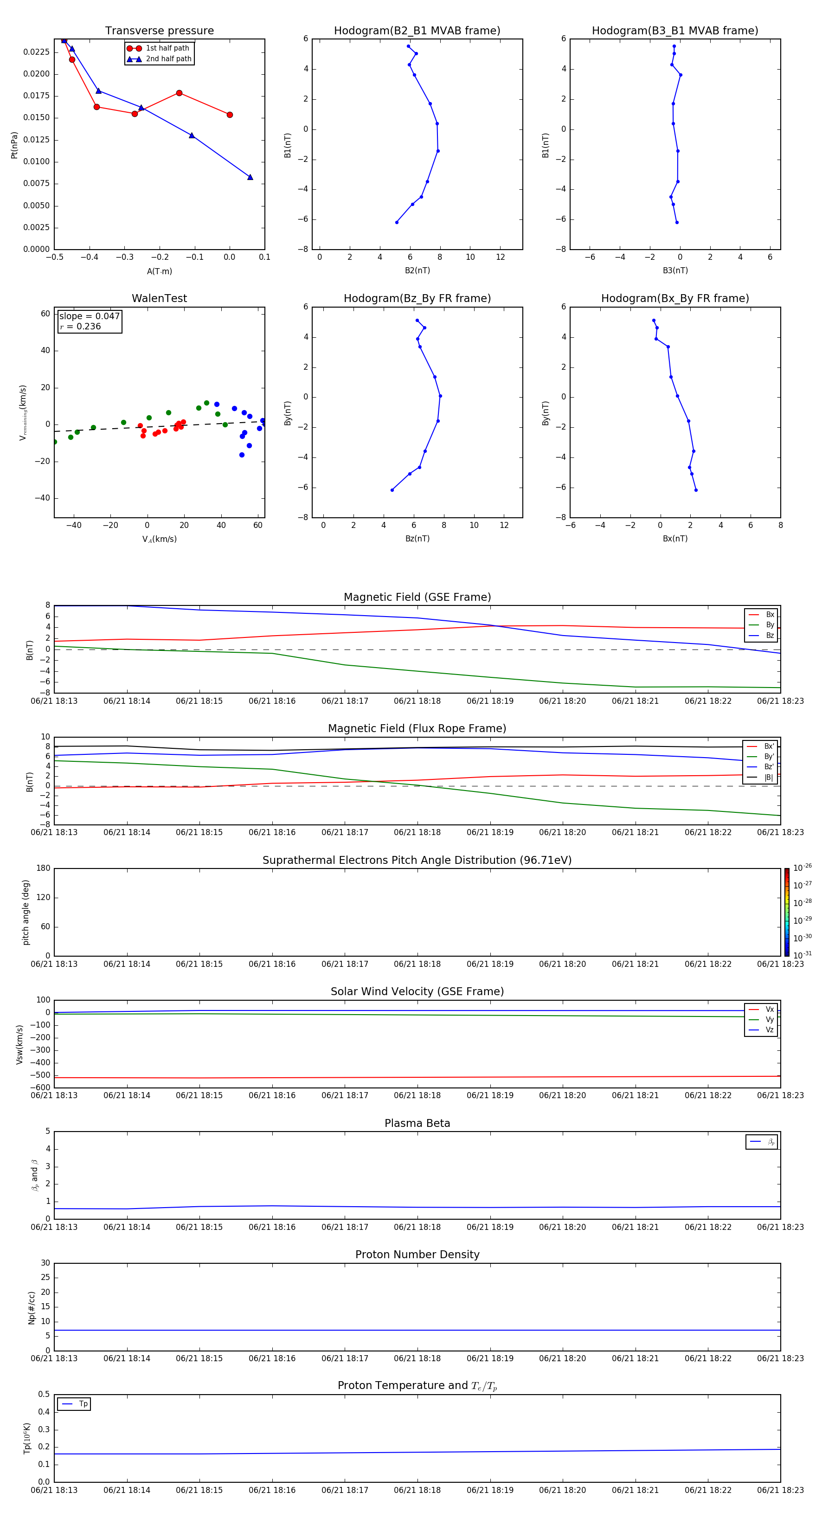Click the 'Proton Number Density' panel title
This screenshot has width=835, height=1531.
click(x=417, y=1255)
